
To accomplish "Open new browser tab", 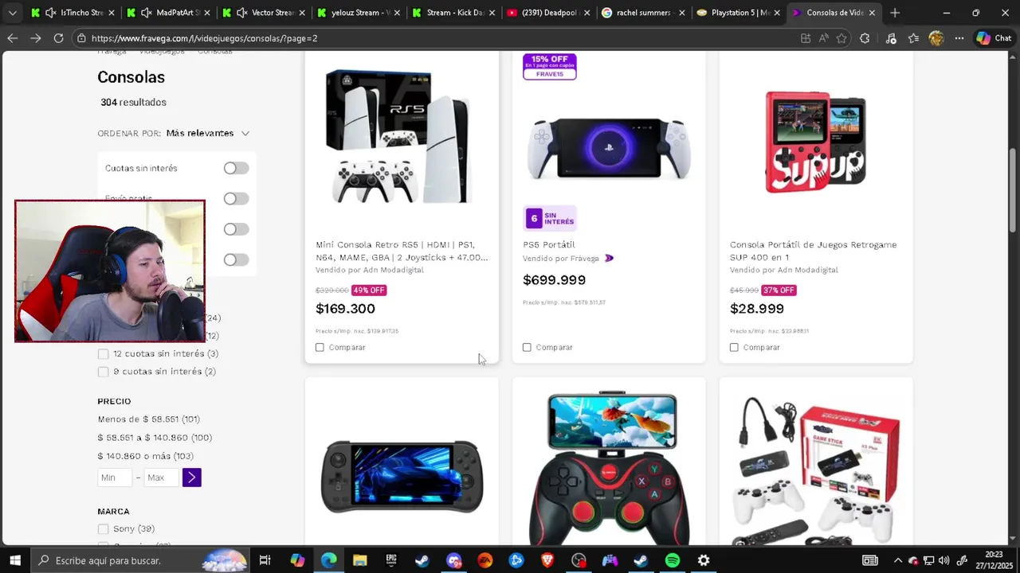I will (895, 13).
